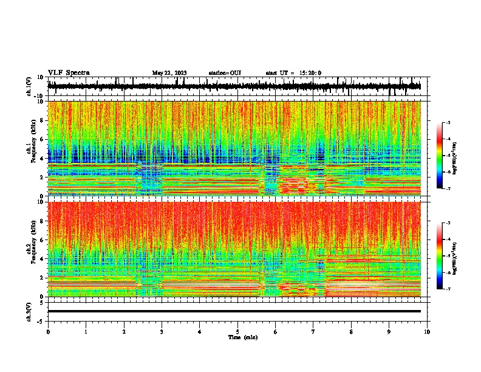Click the flat ch.3 voltage trace
Screen dimensions: 481x372
tap(234, 311)
